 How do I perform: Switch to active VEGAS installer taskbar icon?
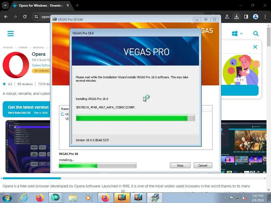pyautogui.click(x=122, y=198)
